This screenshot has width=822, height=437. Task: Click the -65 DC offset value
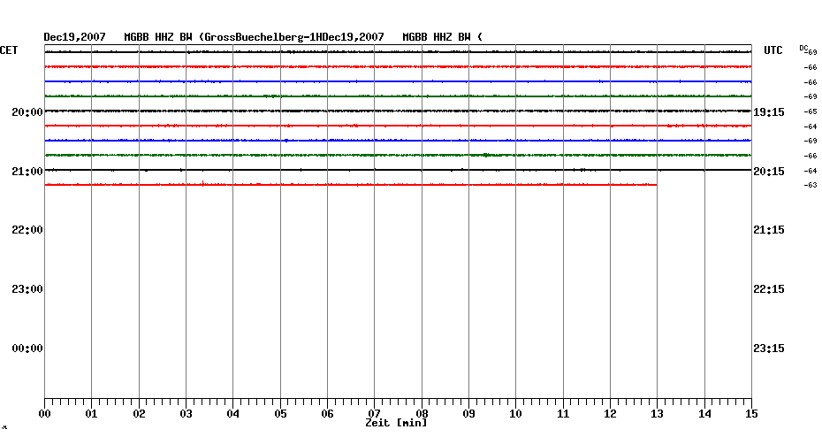811,111
